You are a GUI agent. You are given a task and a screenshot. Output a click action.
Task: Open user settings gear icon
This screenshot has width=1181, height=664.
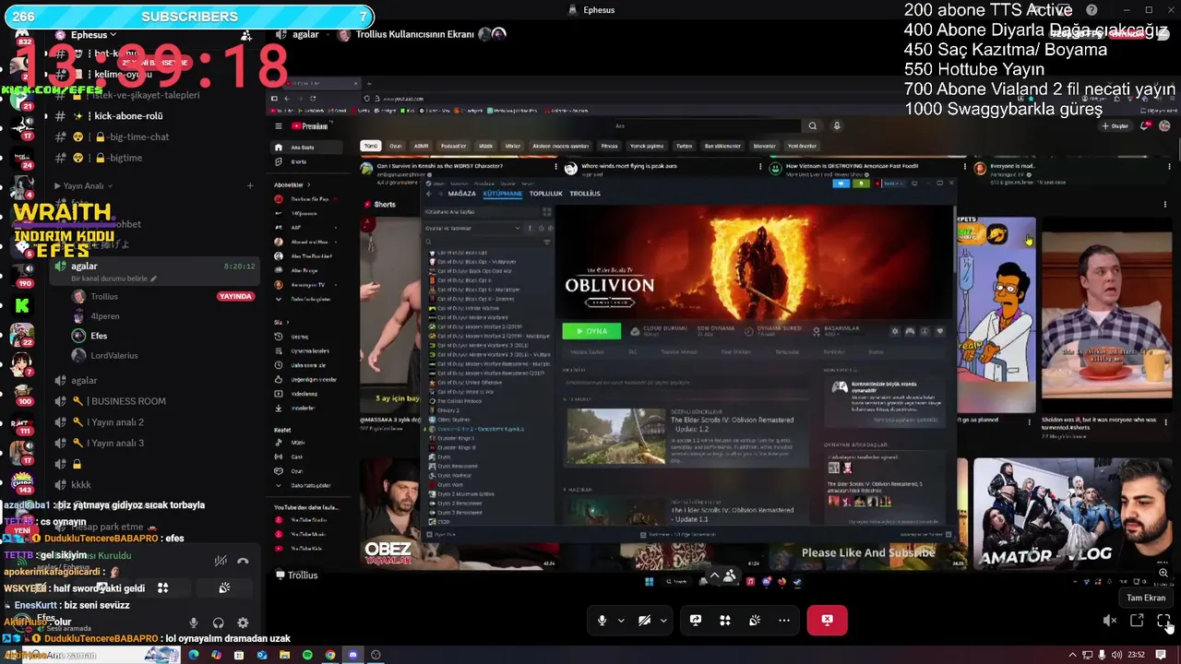click(243, 623)
